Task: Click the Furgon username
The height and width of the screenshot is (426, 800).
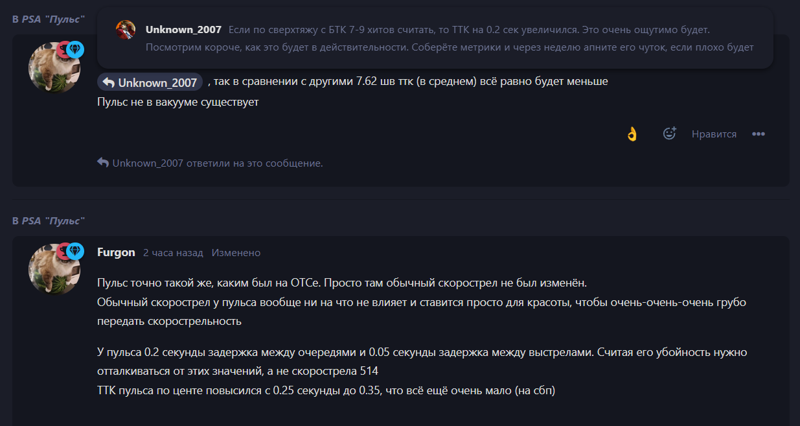Action: click(x=116, y=252)
